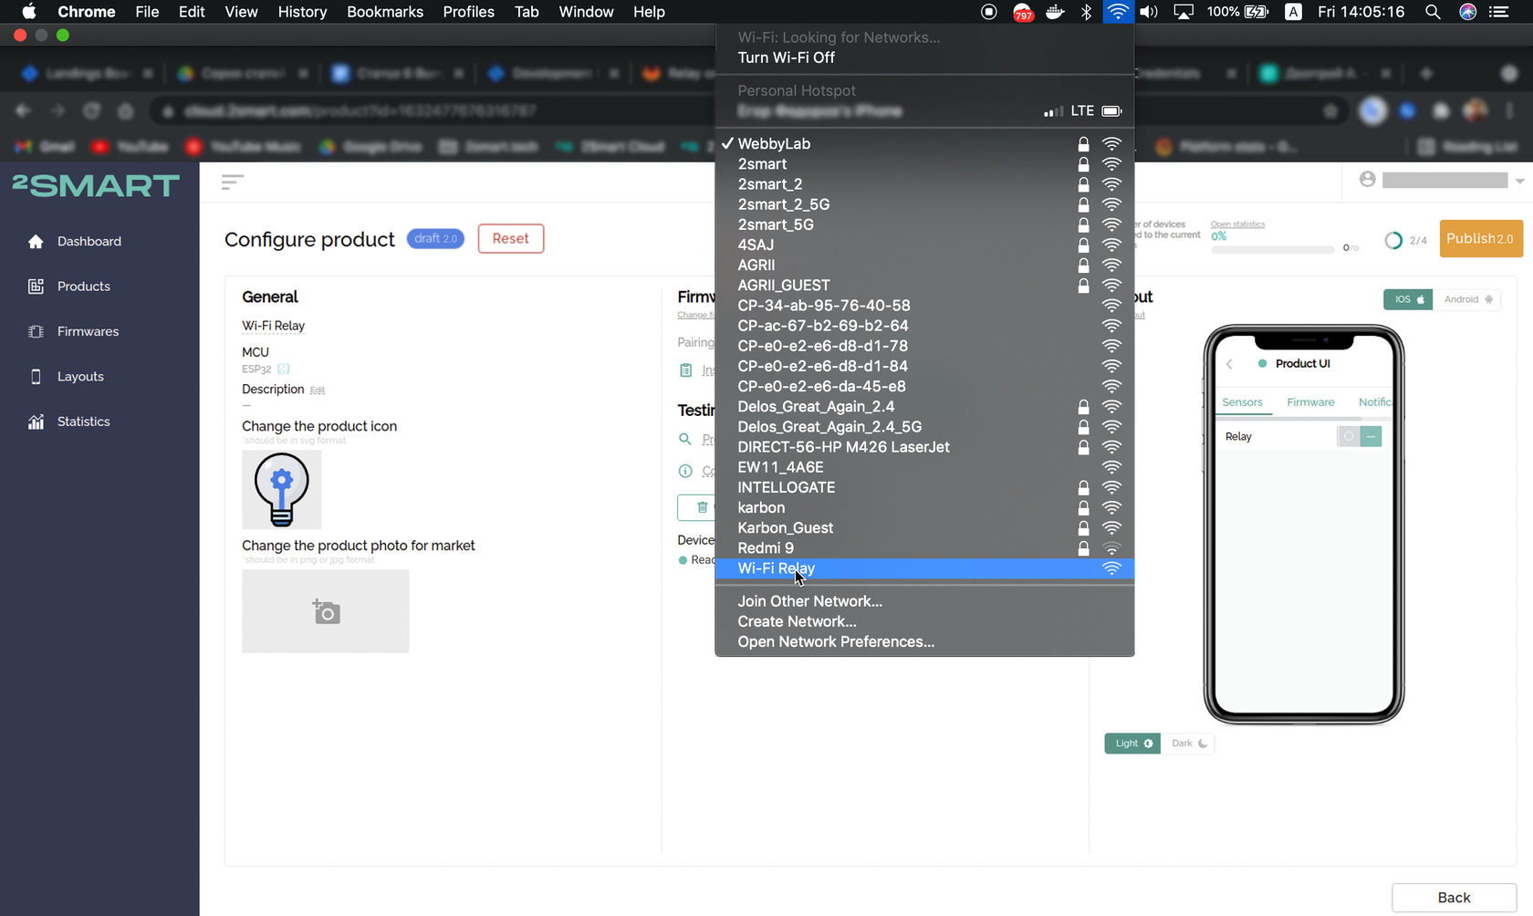
Task: Select the Redmi 9 network
Action: click(x=924, y=548)
